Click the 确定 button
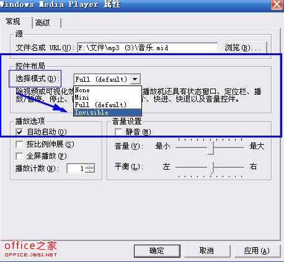The width and height of the screenshot is (284, 262). coord(157,251)
